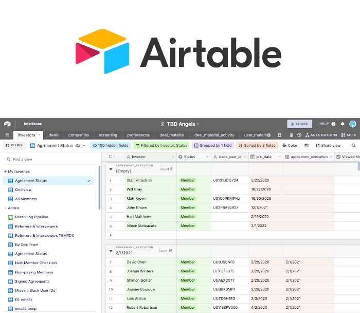Open investors tab dropdown arrow
This screenshot has width=360, height=313.
39,135
